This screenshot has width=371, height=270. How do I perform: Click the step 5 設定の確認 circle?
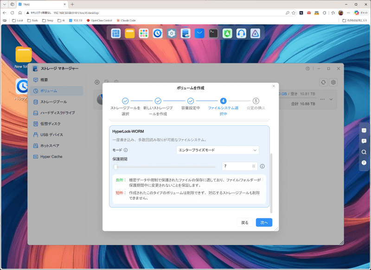tap(256, 101)
